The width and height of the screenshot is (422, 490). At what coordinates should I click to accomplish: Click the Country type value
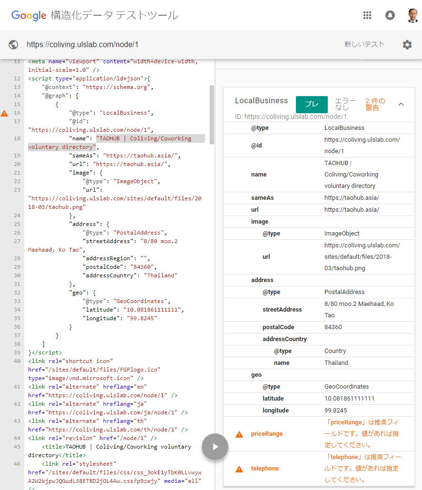pyautogui.click(x=335, y=351)
